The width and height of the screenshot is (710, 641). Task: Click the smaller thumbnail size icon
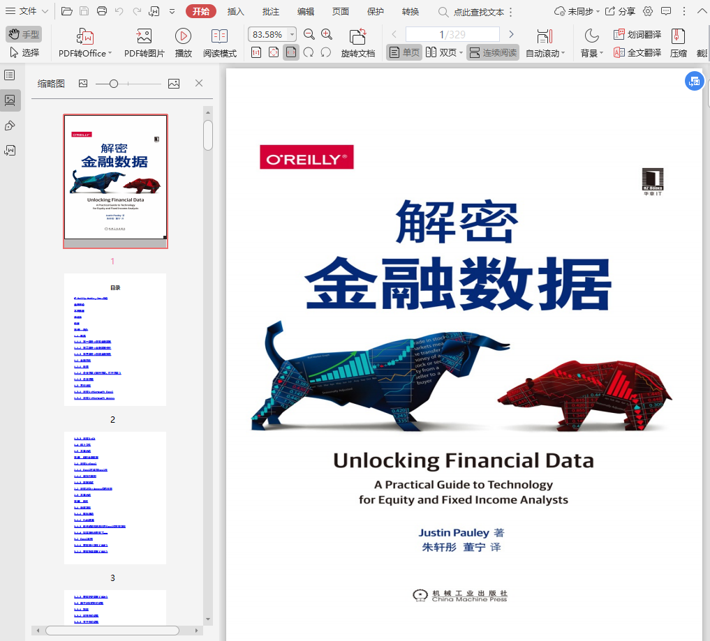click(x=83, y=83)
